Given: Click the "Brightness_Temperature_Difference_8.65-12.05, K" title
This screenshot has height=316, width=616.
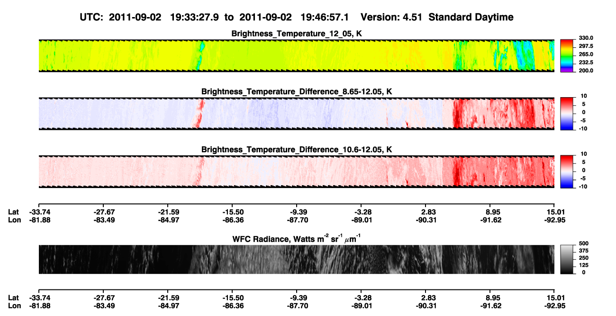Looking at the screenshot, I should 297,91.
